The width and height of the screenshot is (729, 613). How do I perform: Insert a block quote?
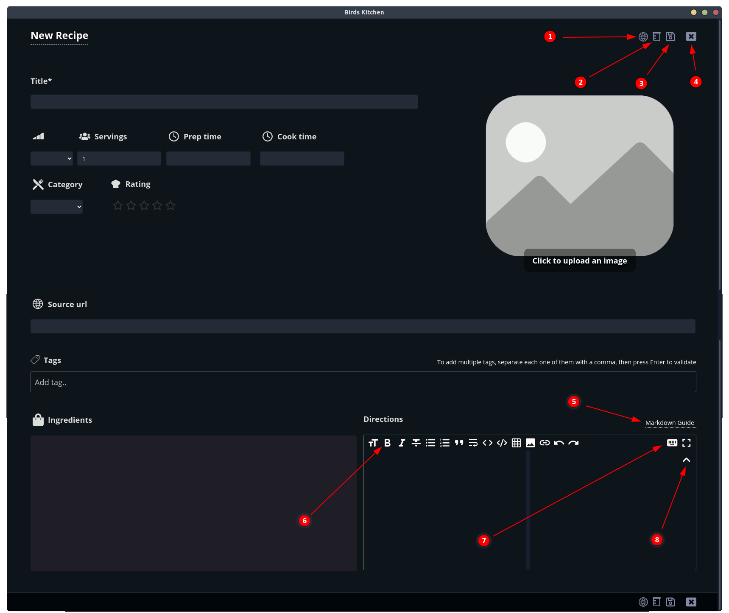coord(459,443)
